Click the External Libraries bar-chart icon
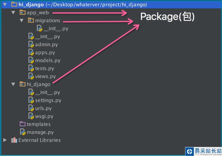 (14, 140)
